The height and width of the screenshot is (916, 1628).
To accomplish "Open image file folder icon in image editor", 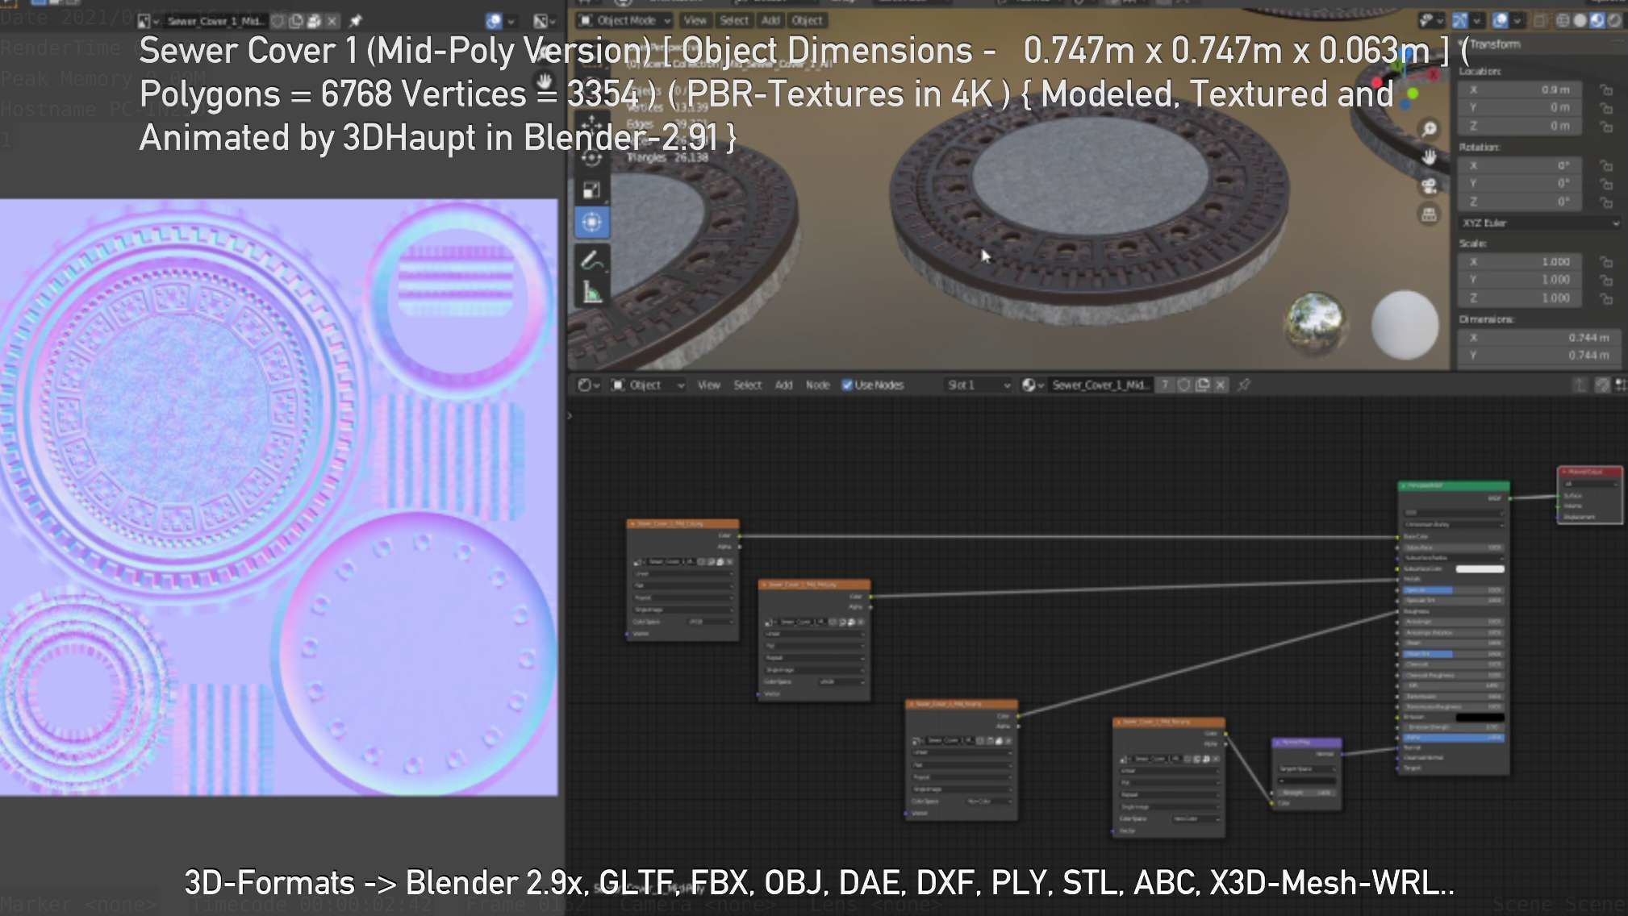I will coord(314,21).
